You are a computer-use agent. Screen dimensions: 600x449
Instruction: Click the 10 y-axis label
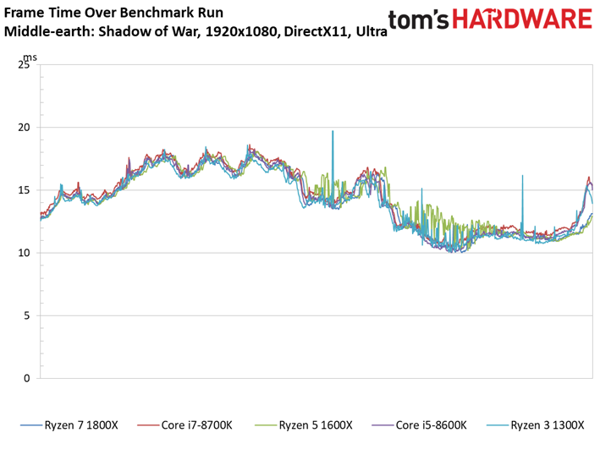pos(24,253)
